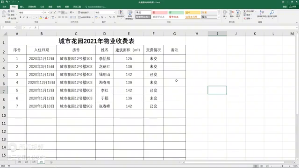This screenshot has width=299, height=168.
Task: Toggle bold formatting
Action: (x=21, y=17)
